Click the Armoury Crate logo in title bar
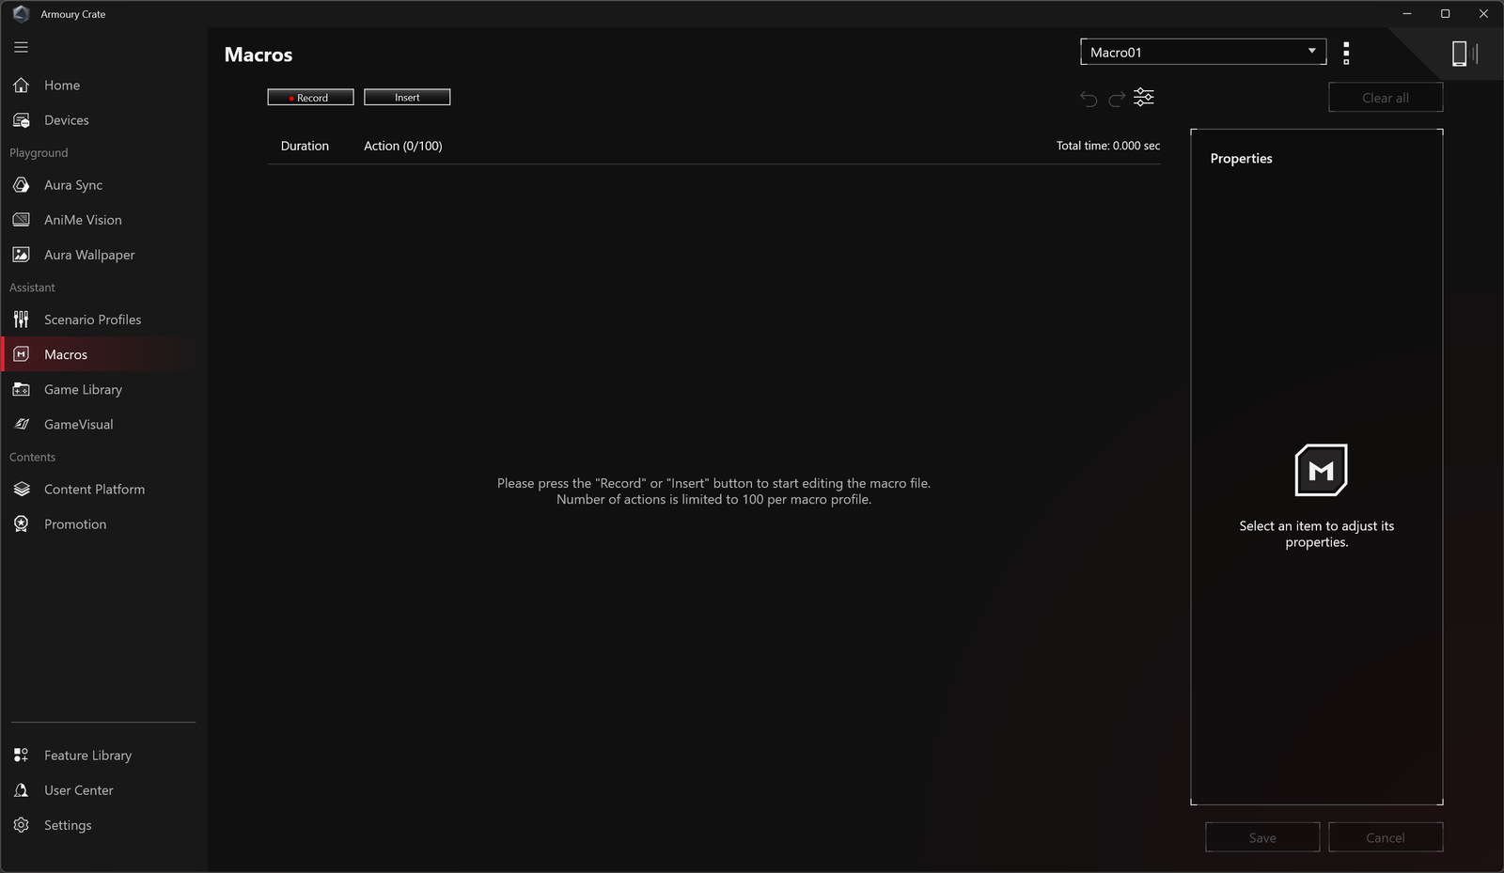The height and width of the screenshot is (873, 1504). [22, 14]
